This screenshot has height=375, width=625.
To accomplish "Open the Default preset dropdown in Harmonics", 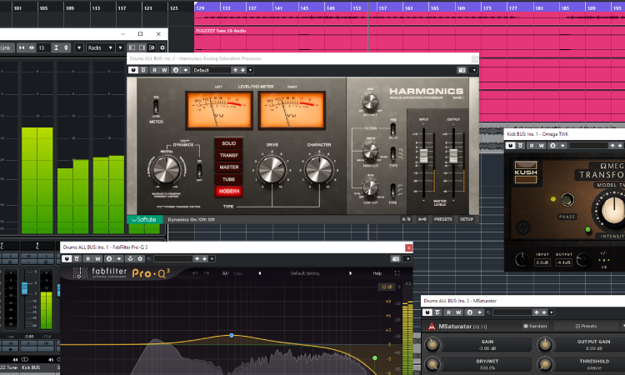I will 220,71.
